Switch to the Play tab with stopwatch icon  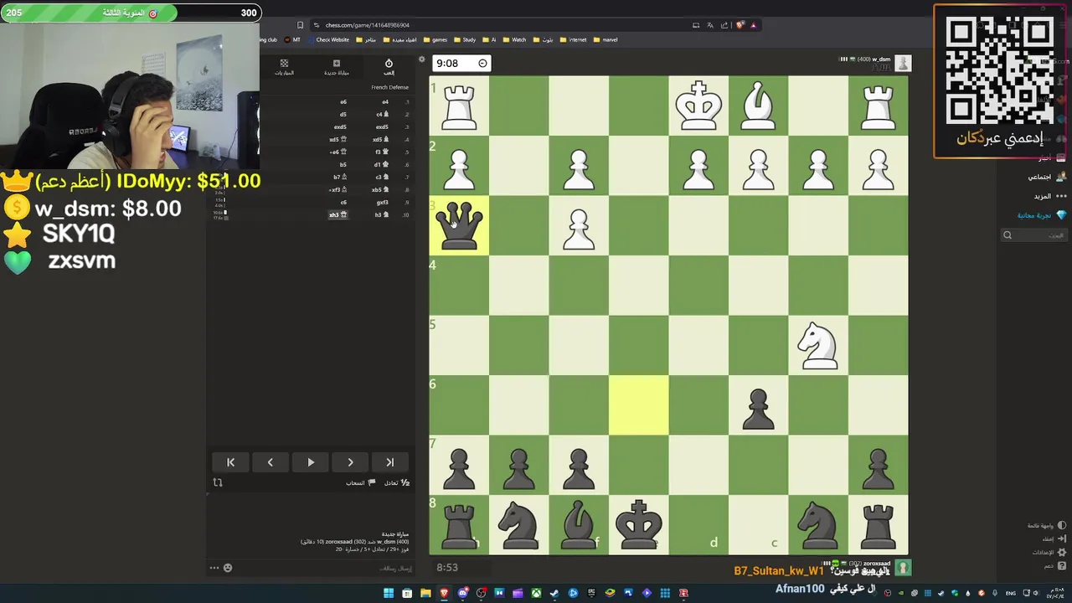click(x=389, y=67)
